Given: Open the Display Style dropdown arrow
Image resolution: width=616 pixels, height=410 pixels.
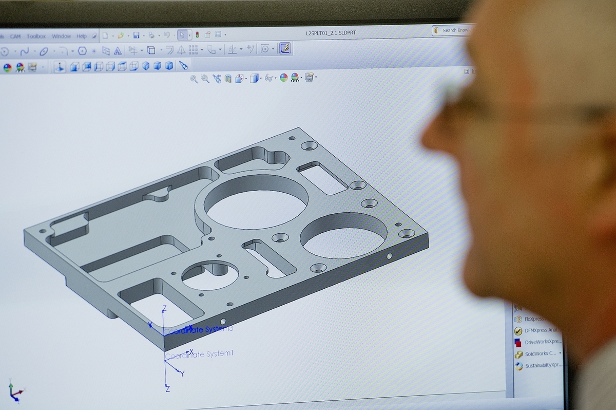Looking at the screenshot, I should (261, 79).
